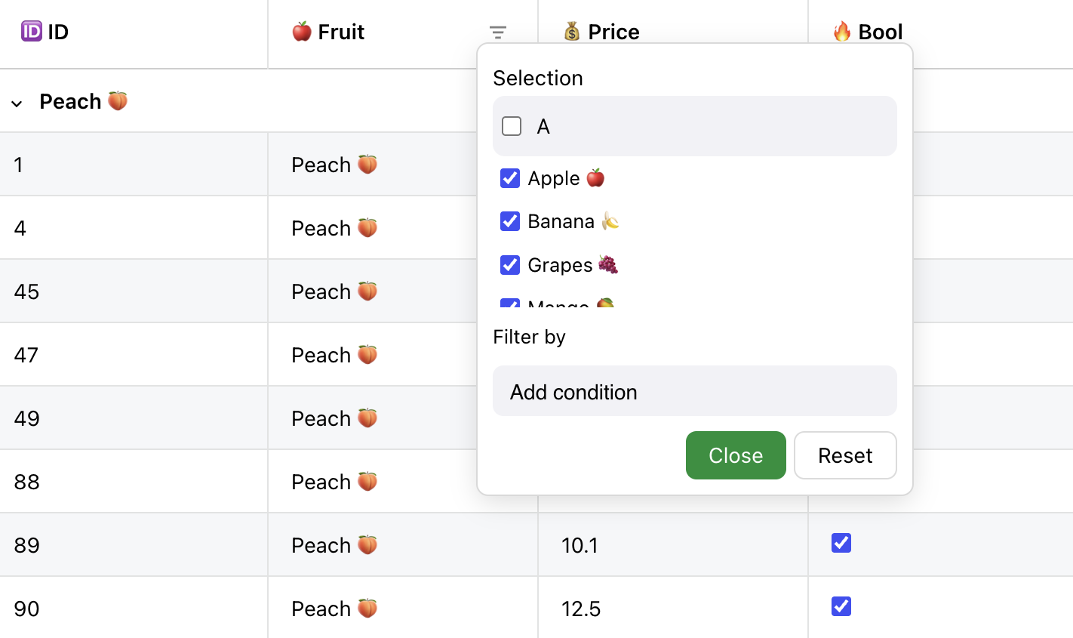Viewport: 1073px width, 638px height.
Task: Click the Close button in the filter popup
Action: [736, 455]
